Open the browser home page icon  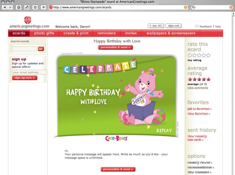pyautogui.click(x=18, y=7)
